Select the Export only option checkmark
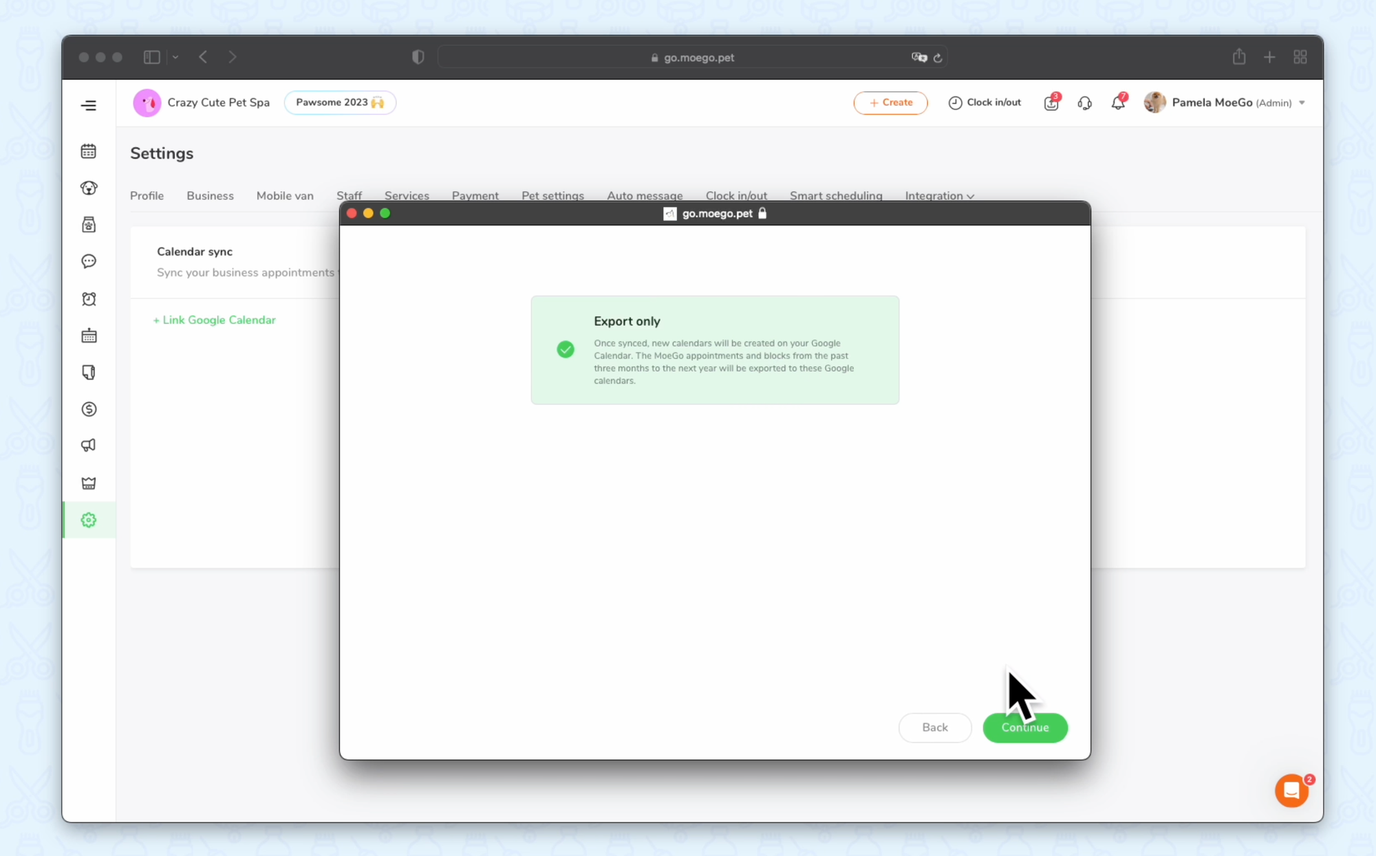Viewport: 1376px width, 856px height. [566, 349]
